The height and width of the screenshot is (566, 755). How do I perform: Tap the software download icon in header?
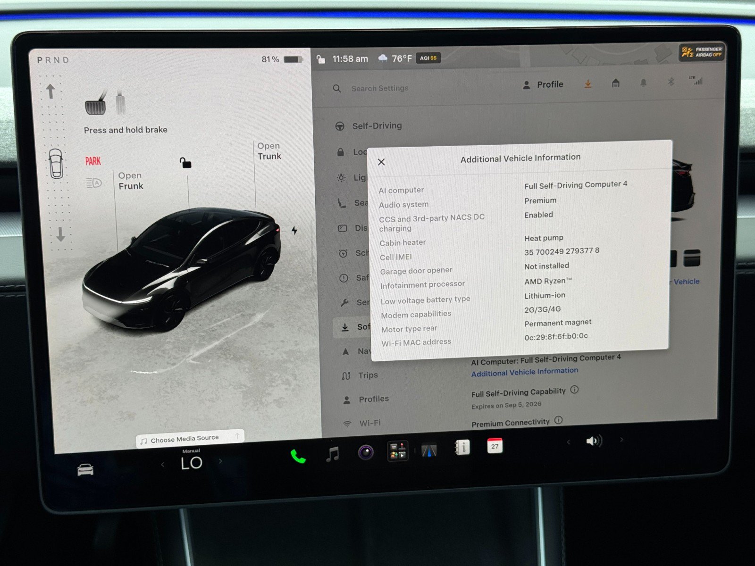pyautogui.click(x=588, y=84)
